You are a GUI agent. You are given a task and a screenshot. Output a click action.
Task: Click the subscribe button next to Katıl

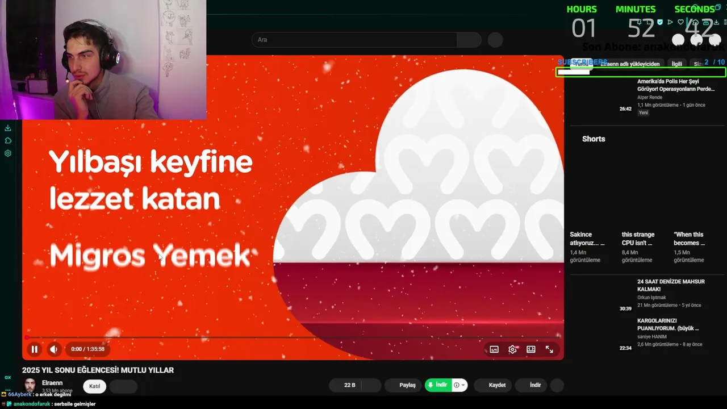123,386
